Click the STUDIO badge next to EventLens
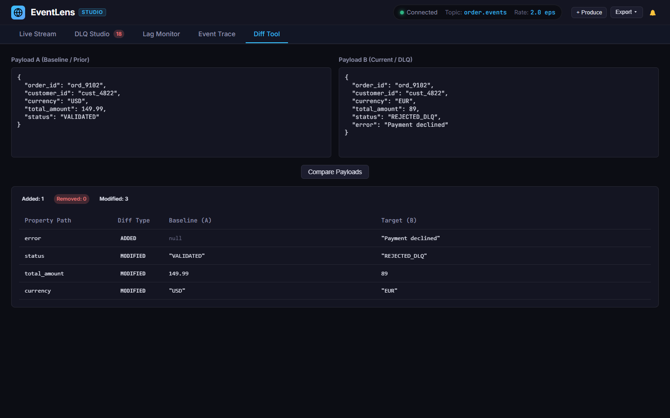 click(x=92, y=12)
